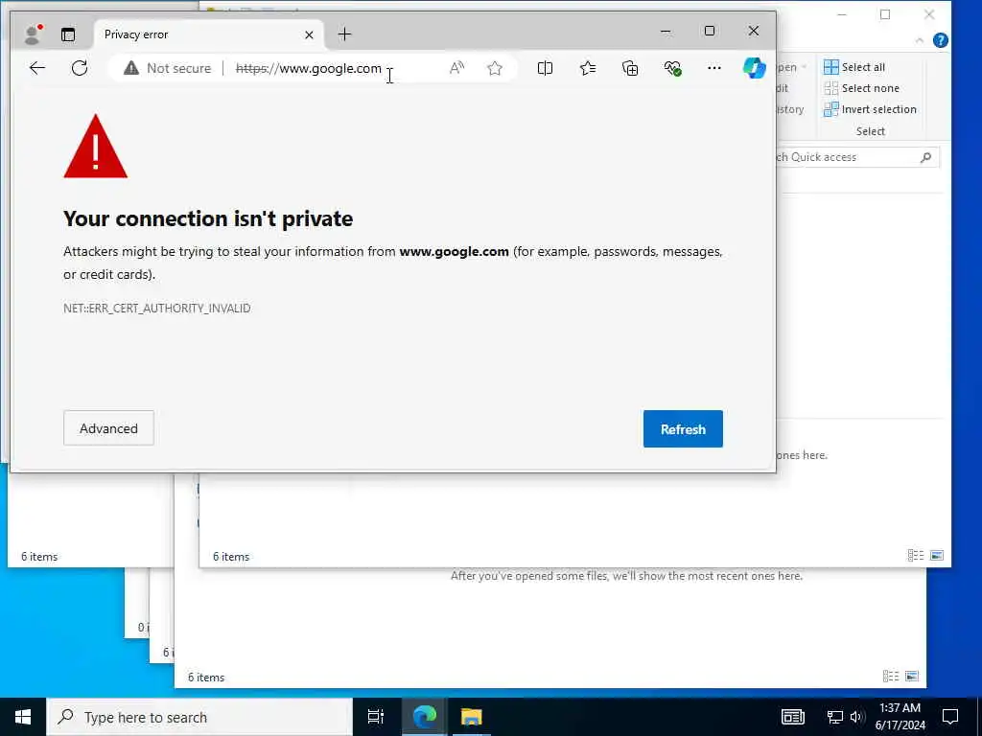Image resolution: width=982 pixels, height=736 pixels.
Task: Click the NET::ERR_CERT_AUTHORITY_INVALID error code text
Action: (156, 308)
